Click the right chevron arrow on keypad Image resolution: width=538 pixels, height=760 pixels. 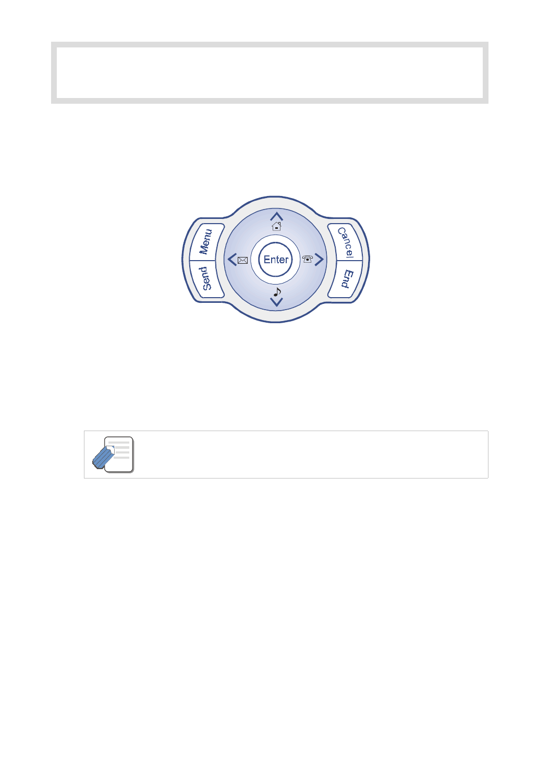coord(319,259)
